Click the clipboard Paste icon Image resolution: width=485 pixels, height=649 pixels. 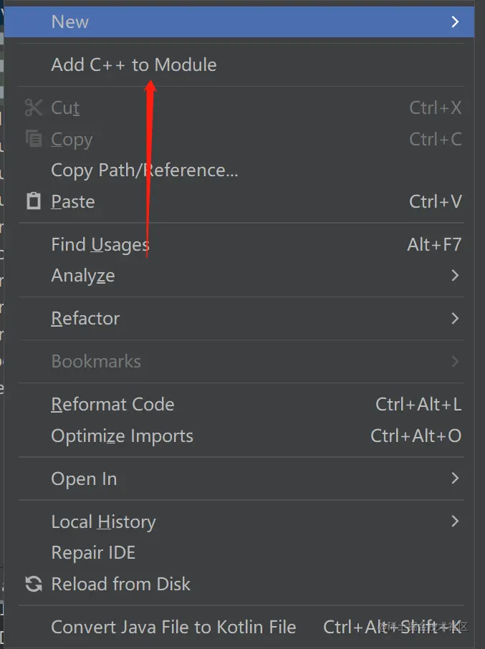[x=34, y=201]
